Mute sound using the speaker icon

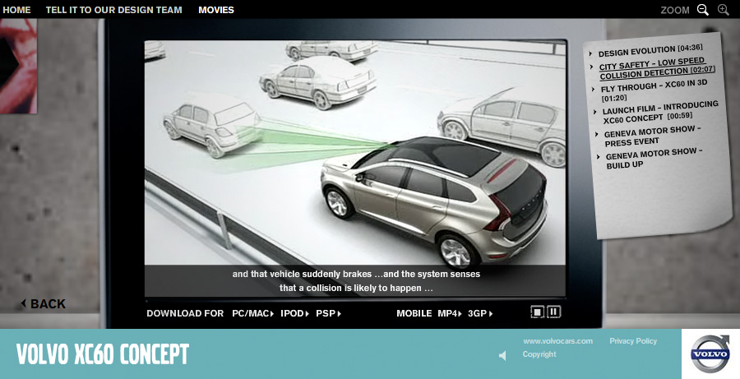click(x=502, y=355)
